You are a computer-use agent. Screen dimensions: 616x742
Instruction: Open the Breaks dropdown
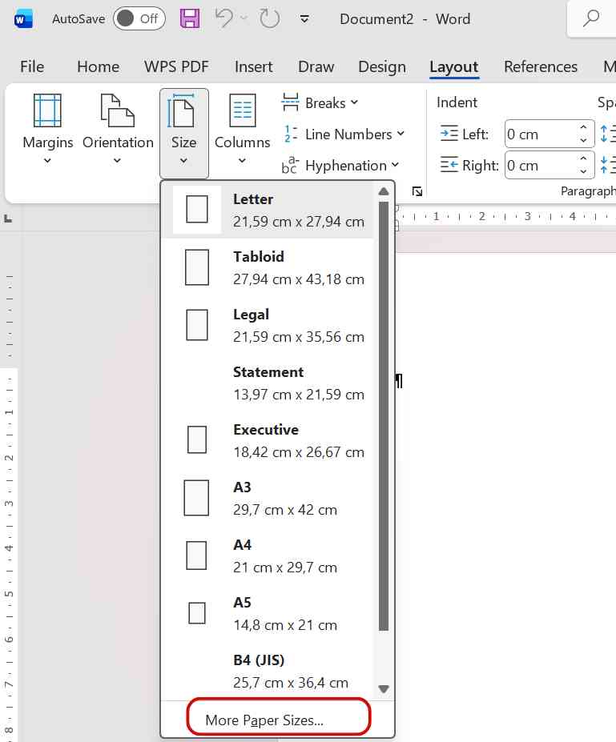(320, 102)
